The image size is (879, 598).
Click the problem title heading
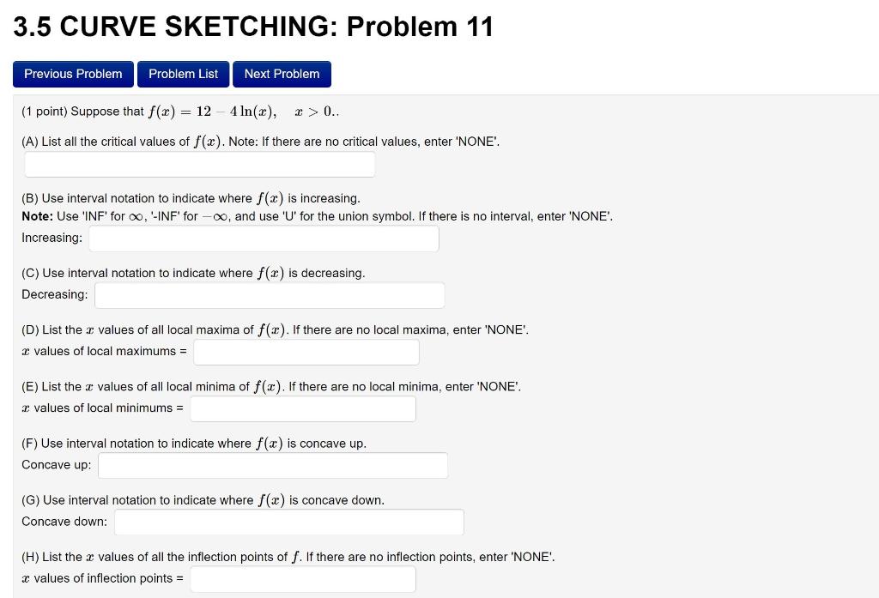(x=252, y=26)
